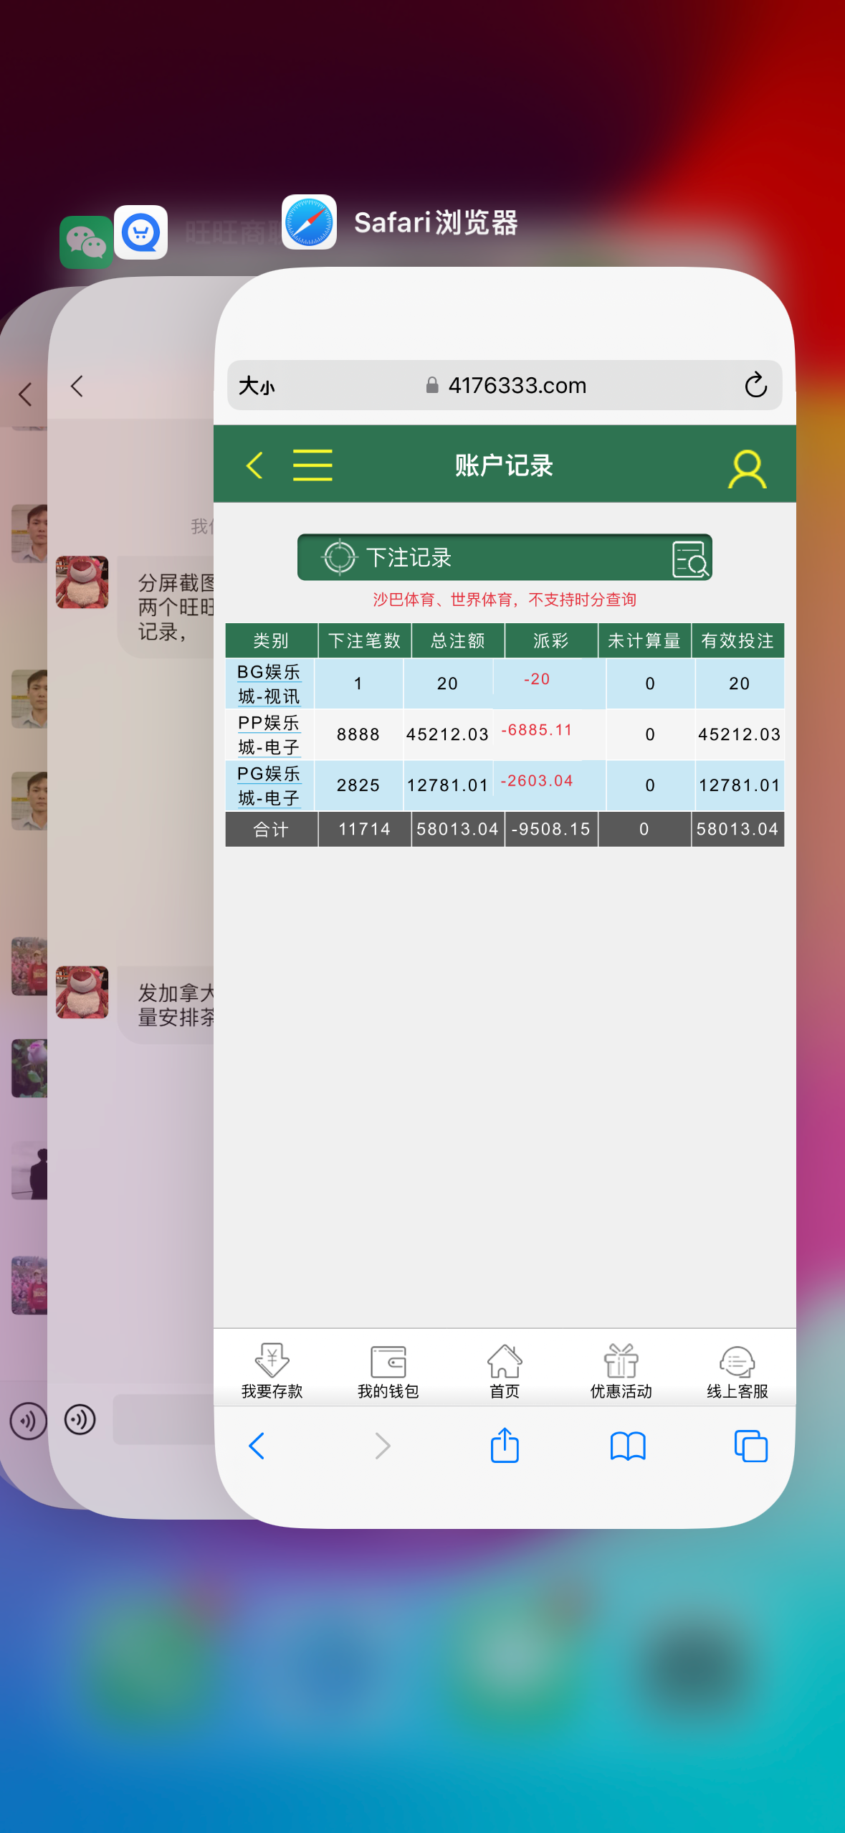Switch to the WeChat app icon
845x1833 pixels.
pyautogui.click(x=85, y=242)
